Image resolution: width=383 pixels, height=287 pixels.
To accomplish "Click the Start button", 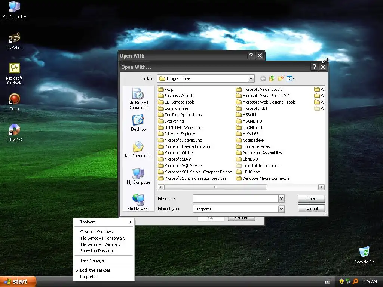I will (x=18, y=281).
